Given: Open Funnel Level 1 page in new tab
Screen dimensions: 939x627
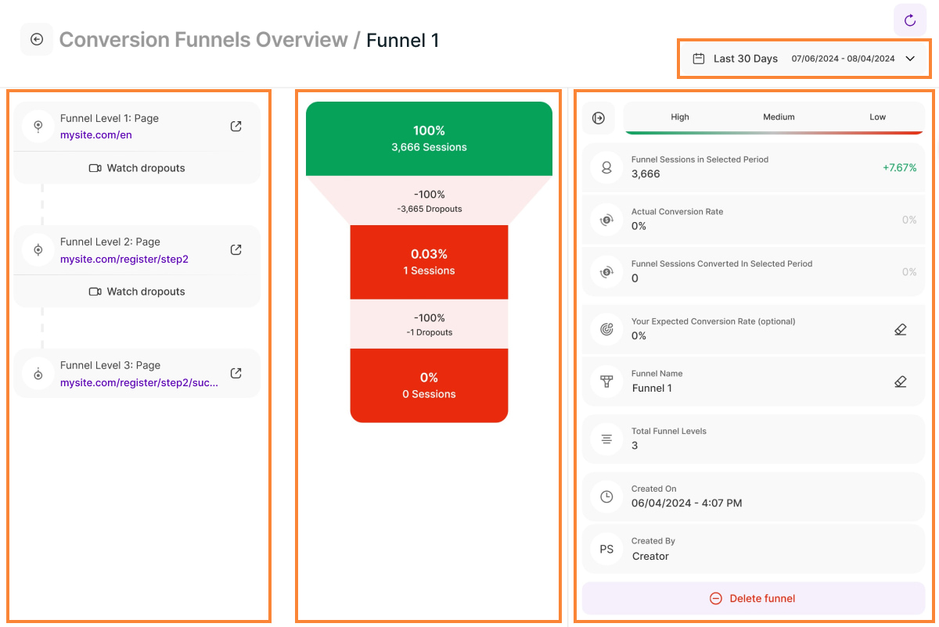Looking at the screenshot, I should pyautogui.click(x=236, y=126).
